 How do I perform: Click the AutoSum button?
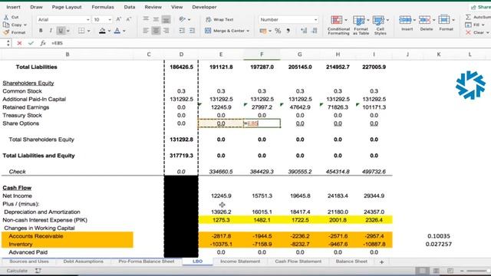(478, 17)
